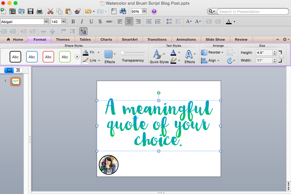Apply the green outline Abc style

[x=65, y=57]
